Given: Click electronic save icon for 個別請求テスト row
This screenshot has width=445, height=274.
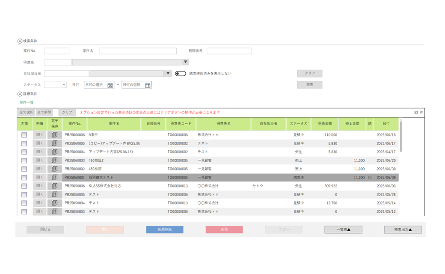Looking at the screenshot, I should 54,177.
